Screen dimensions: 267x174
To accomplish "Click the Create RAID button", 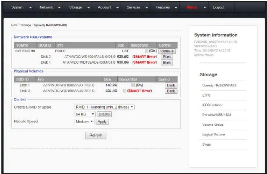I will tap(104, 114).
